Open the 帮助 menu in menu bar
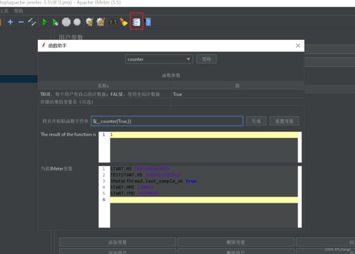Viewport: 355px width, 254px height. pos(19,11)
